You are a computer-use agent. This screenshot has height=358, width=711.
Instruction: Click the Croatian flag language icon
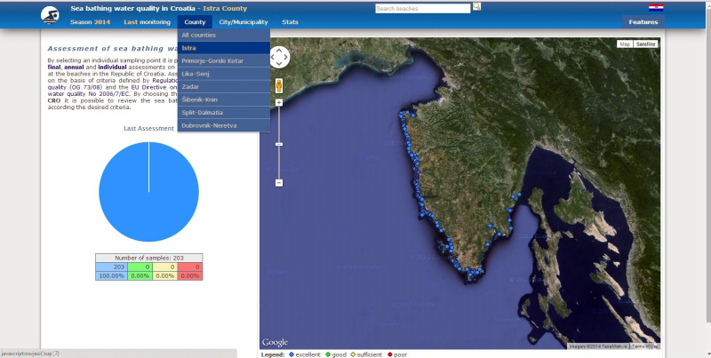656,7
